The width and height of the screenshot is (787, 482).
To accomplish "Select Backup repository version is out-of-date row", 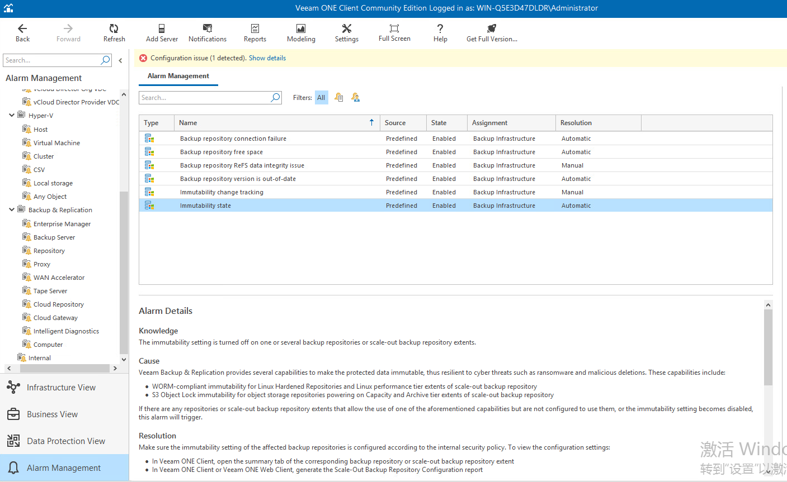I will (x=456, y=179).
